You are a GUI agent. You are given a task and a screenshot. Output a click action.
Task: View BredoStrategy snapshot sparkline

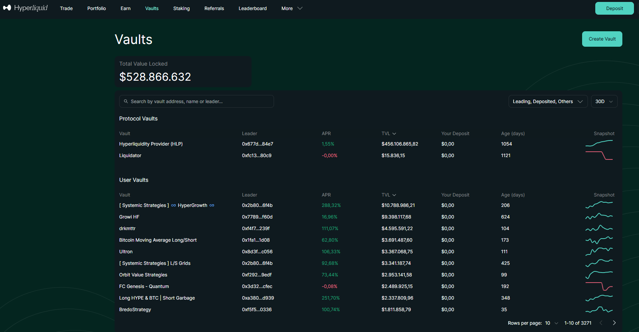point(599,310)
